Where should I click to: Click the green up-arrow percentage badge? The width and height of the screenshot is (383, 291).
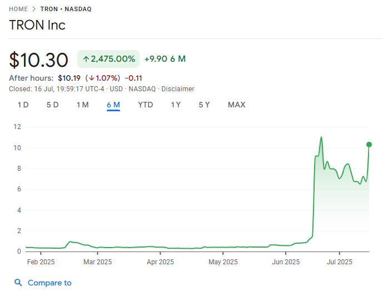click(108, 59)
